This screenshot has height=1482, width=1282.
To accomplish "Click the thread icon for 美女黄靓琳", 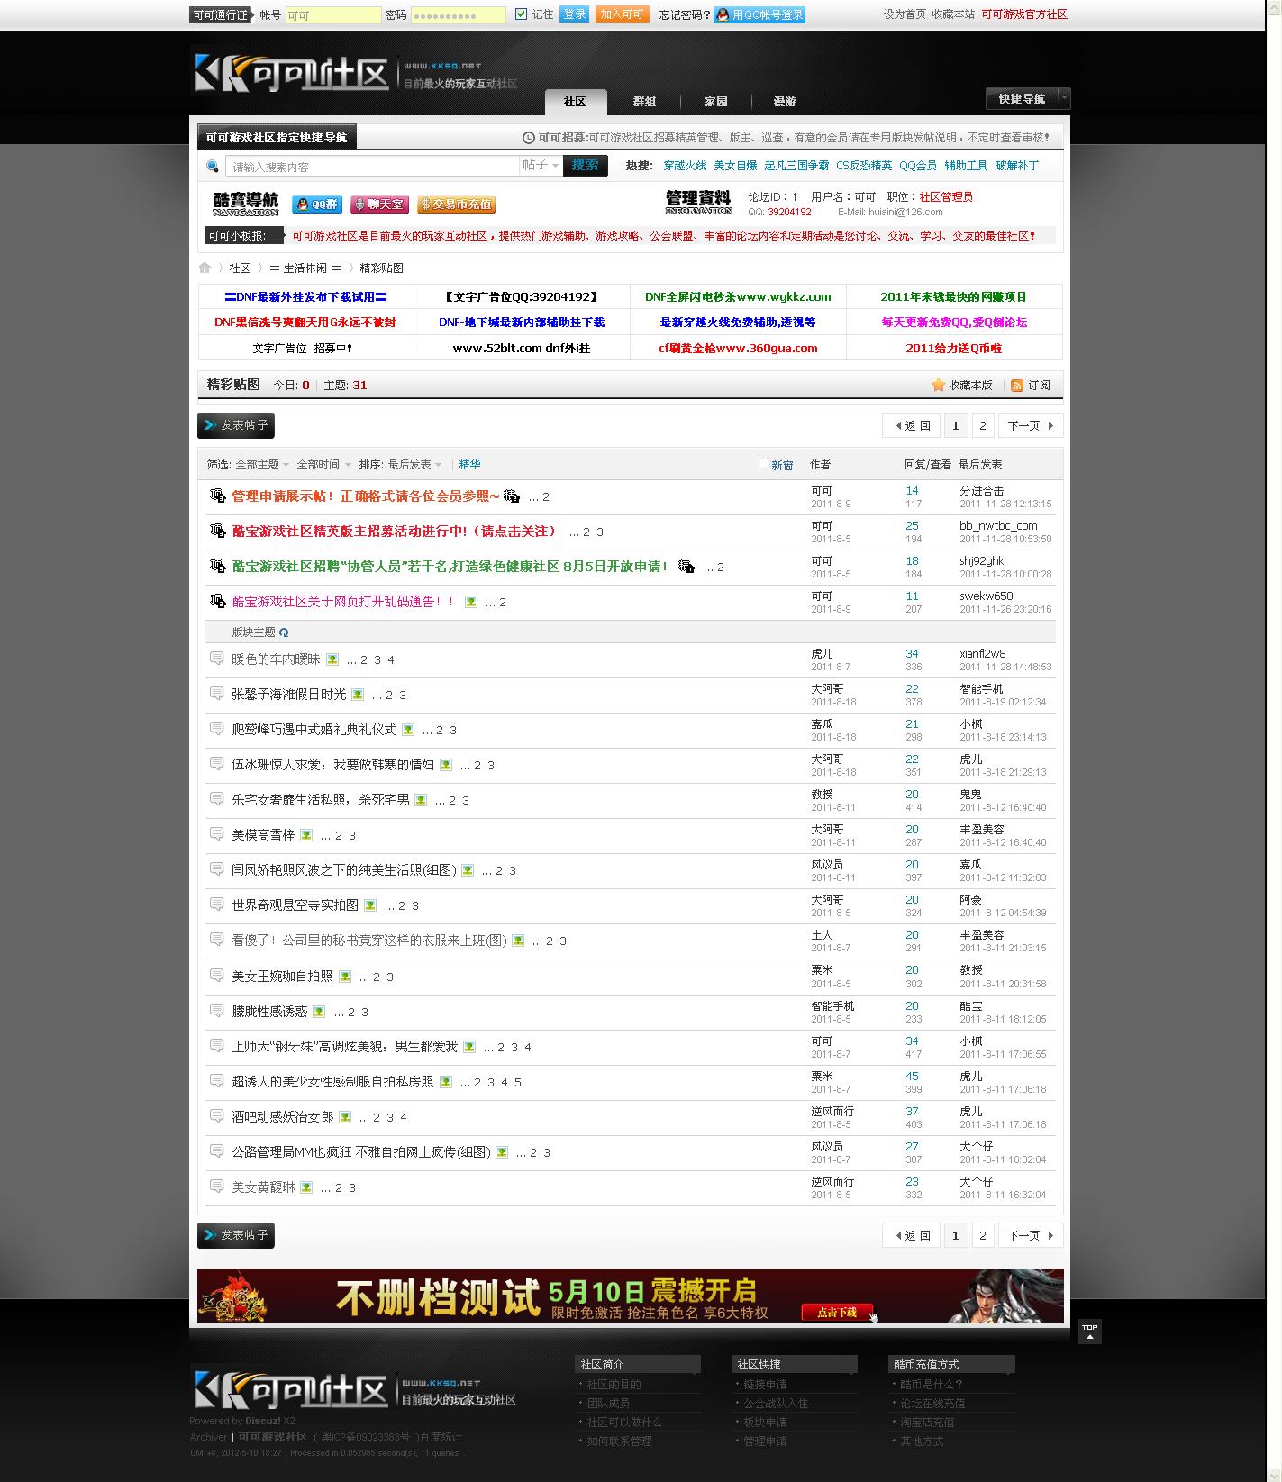I will coord(216,1186).
